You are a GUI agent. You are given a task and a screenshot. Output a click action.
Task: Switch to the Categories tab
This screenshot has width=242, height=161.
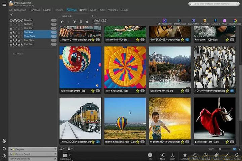pyautogui.click(x=20, y=10)
